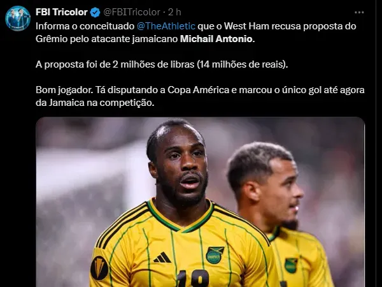
Task: Open the tweet's three-dot more options menu
Action: tap(359, 12)
